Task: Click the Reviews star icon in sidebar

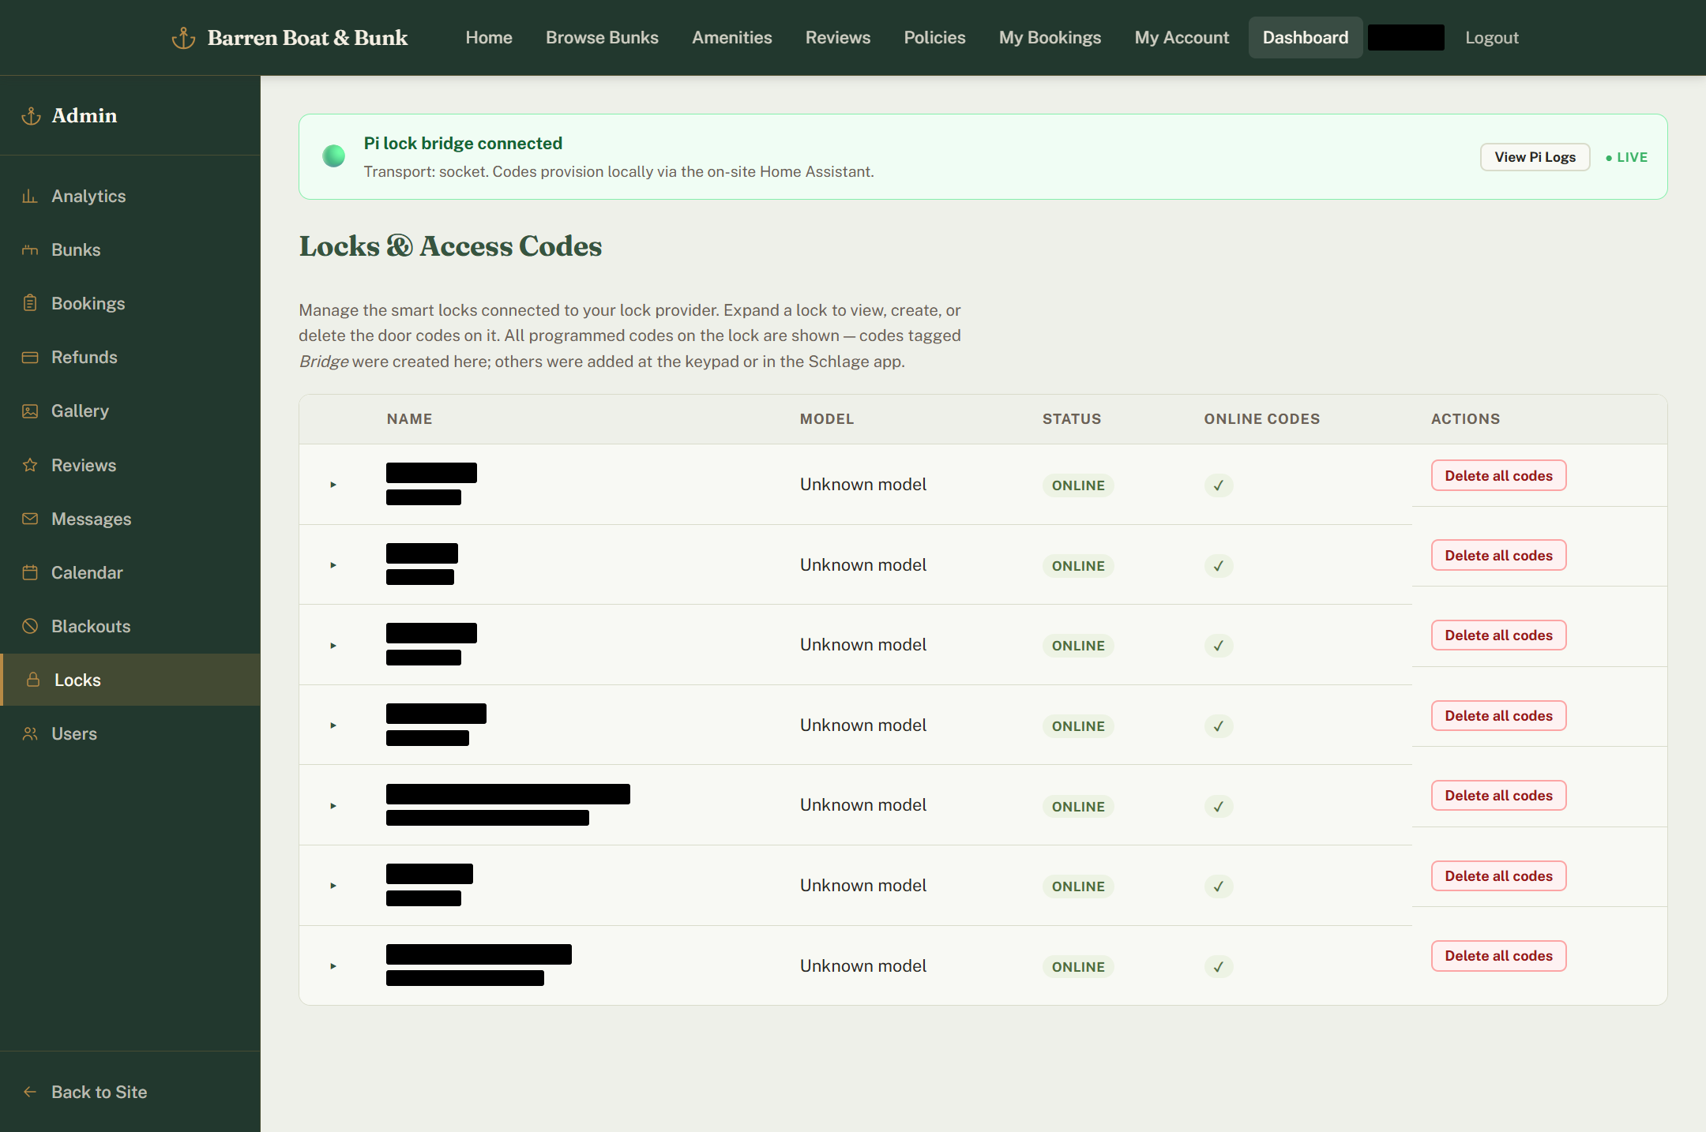Action: [x=30, y=465]
